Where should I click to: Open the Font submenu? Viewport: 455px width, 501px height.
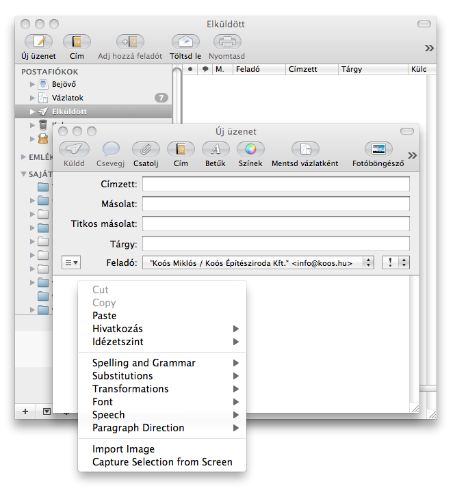(x=162, y=402)
